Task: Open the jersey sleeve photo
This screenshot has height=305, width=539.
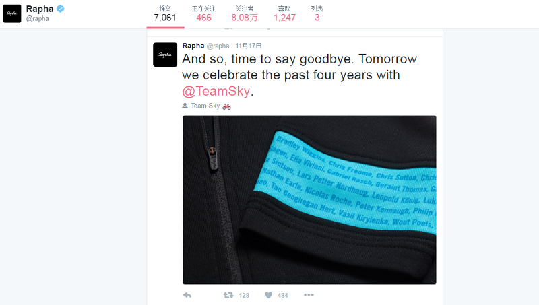Action: pos(309,200)
